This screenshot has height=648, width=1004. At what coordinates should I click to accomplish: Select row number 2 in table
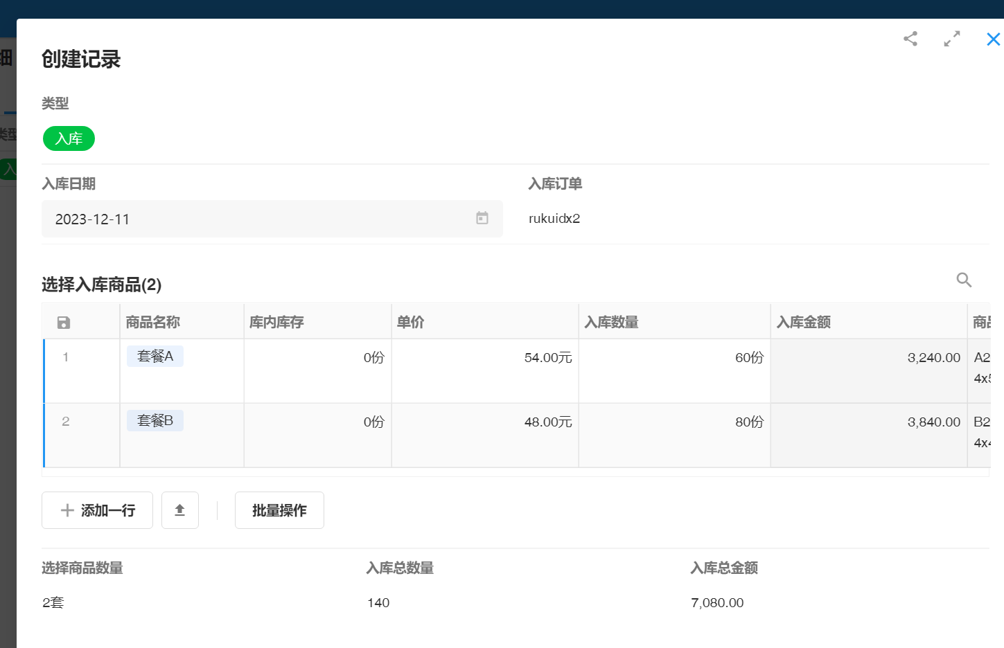tap(66, 422)
